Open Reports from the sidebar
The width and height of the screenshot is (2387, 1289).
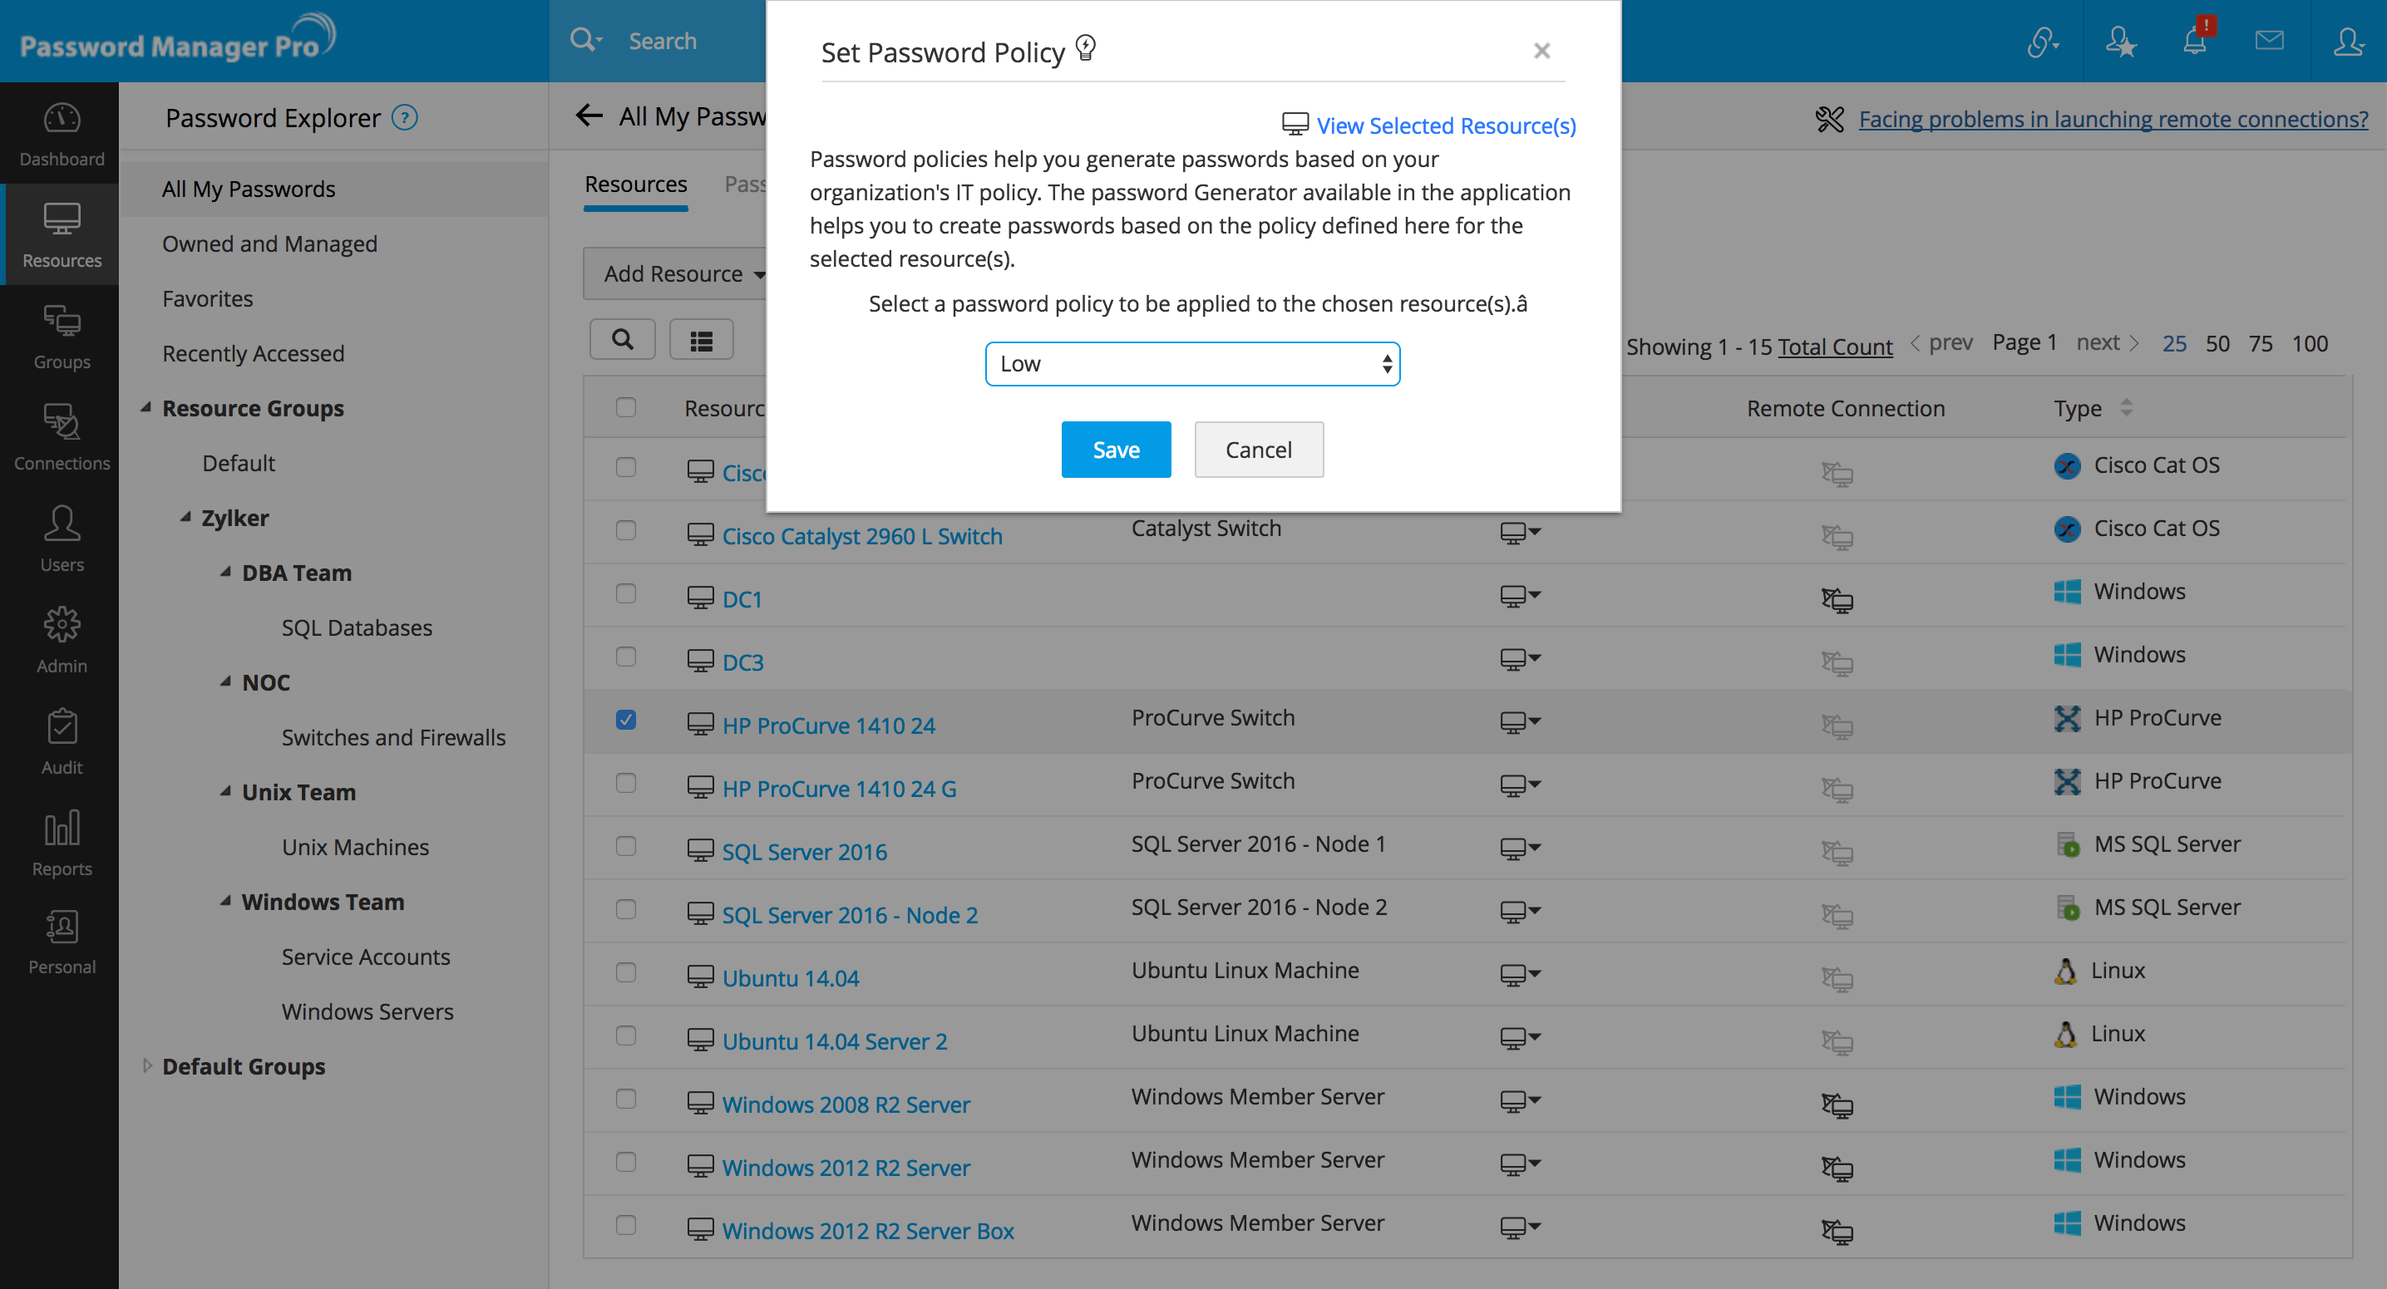(x=62, y=843)
